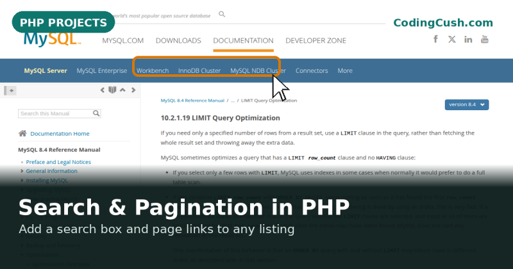Collapse the sidebar with the arrow toggle icon

point(11,90)
